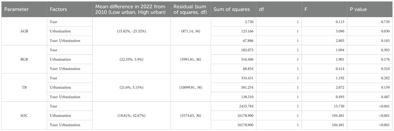
Task: Click the BGB parameter cell
Action: [x=24, y=59]
